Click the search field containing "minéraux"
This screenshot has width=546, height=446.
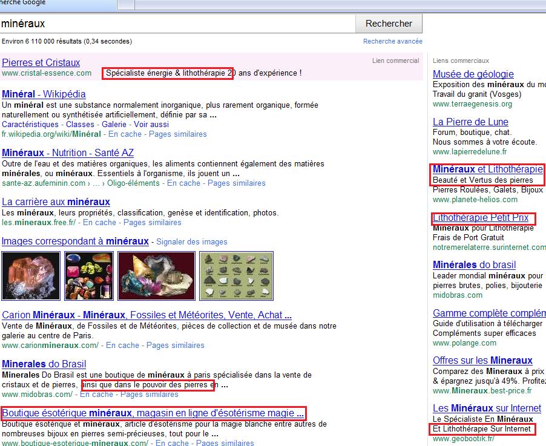coord(177,24)
